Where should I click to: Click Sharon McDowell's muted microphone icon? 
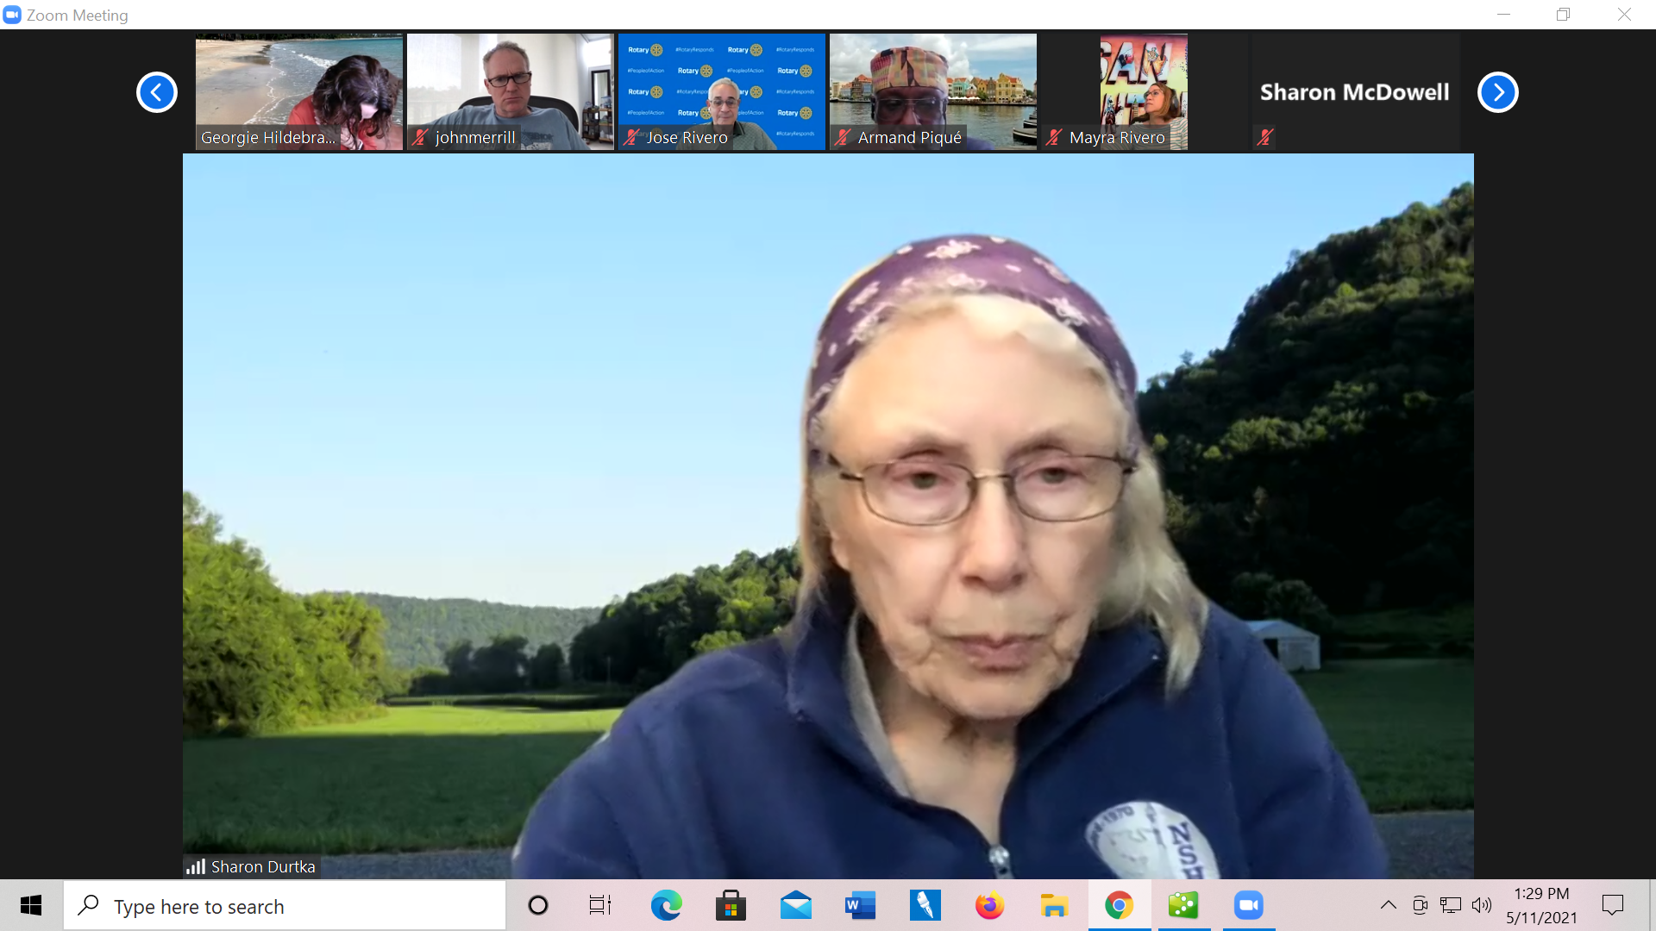[x=1265, y=137]
